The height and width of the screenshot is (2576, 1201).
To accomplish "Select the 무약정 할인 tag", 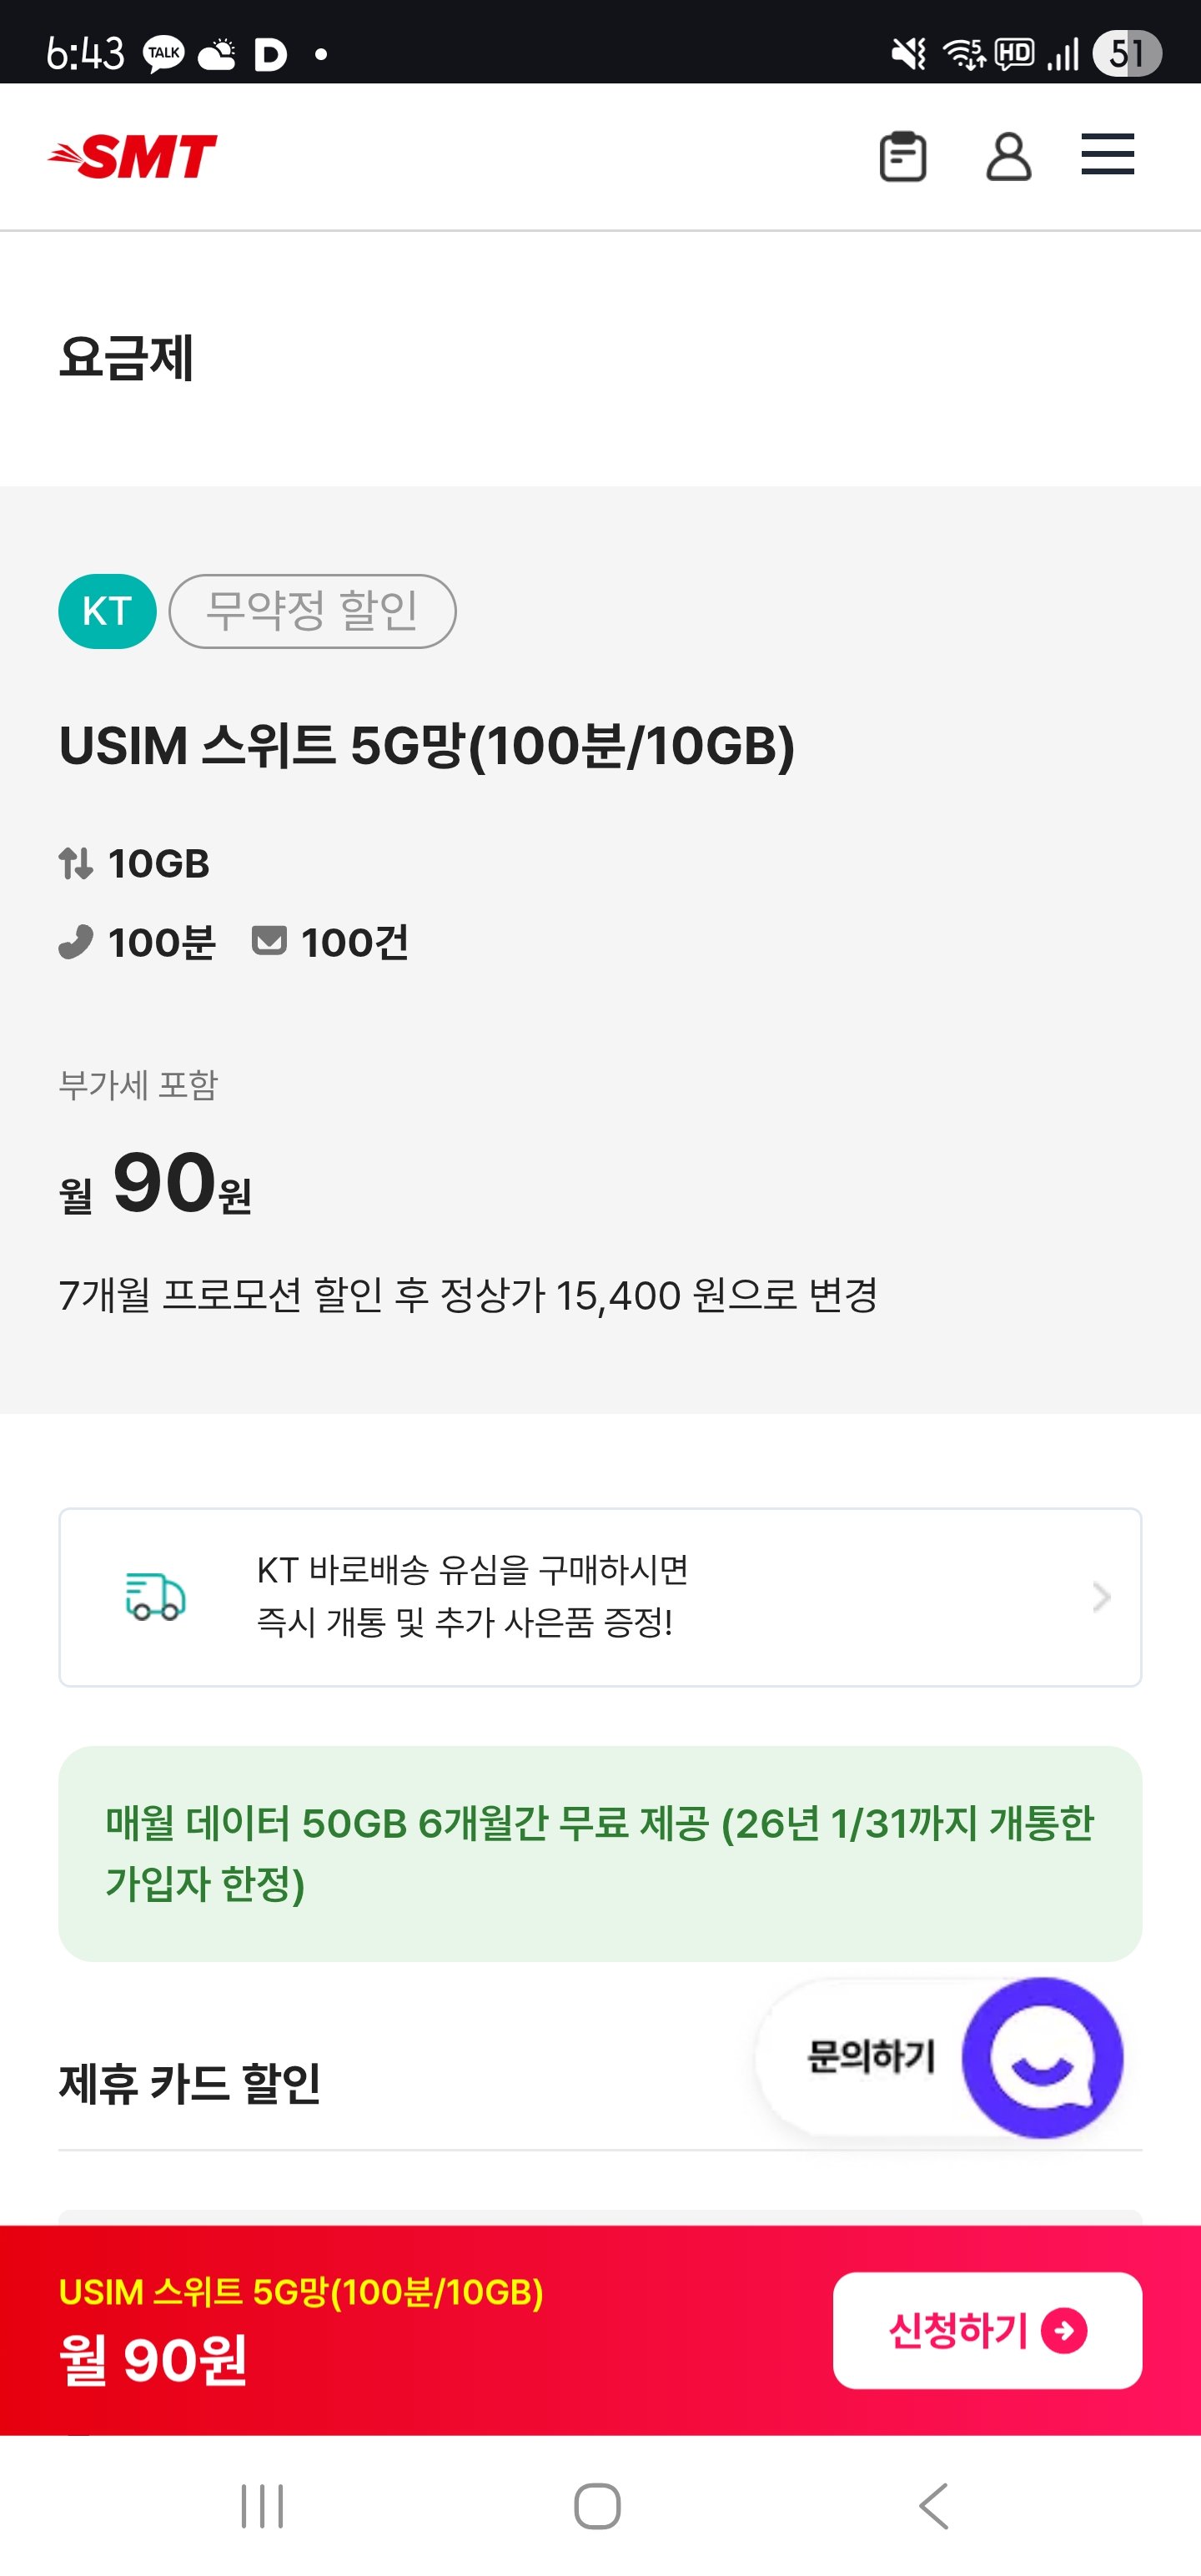I will click(x=312, y=611).
